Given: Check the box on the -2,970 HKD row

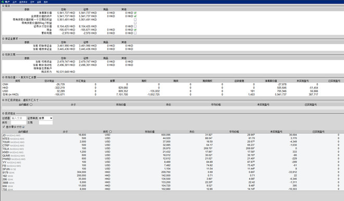Looking at the screenshot, I should pos(135,33).
